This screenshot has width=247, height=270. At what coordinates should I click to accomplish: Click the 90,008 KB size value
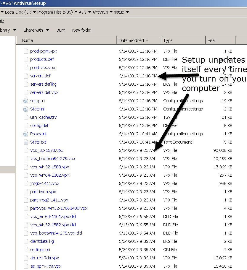[x=223, y=150]
